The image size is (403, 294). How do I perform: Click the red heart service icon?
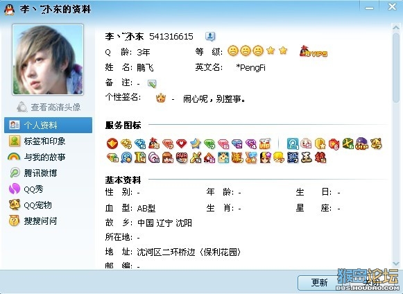click(x=182, y=144)
